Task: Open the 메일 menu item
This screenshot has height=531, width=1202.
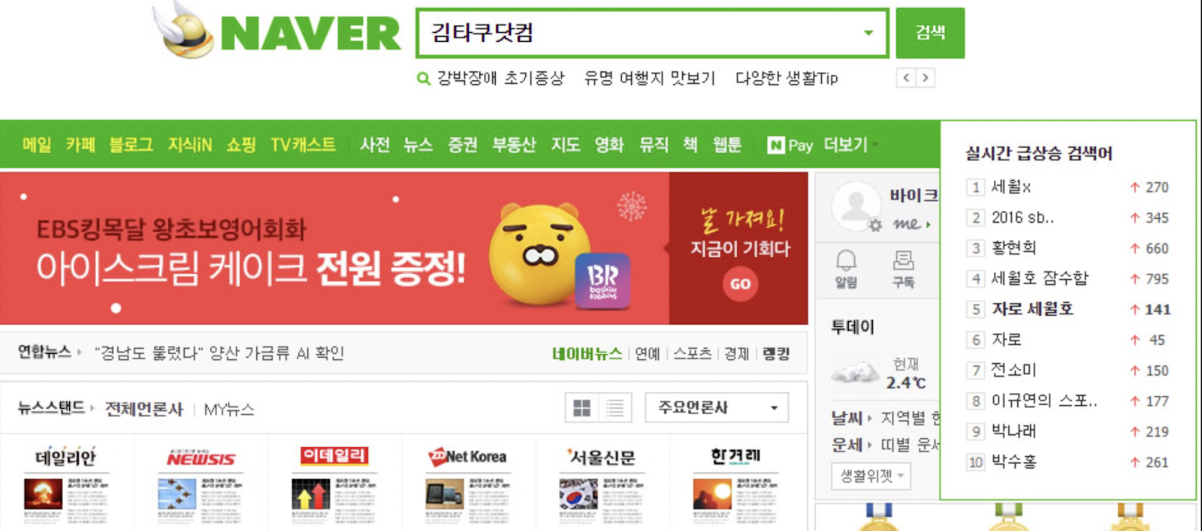Action: [37, 145]
